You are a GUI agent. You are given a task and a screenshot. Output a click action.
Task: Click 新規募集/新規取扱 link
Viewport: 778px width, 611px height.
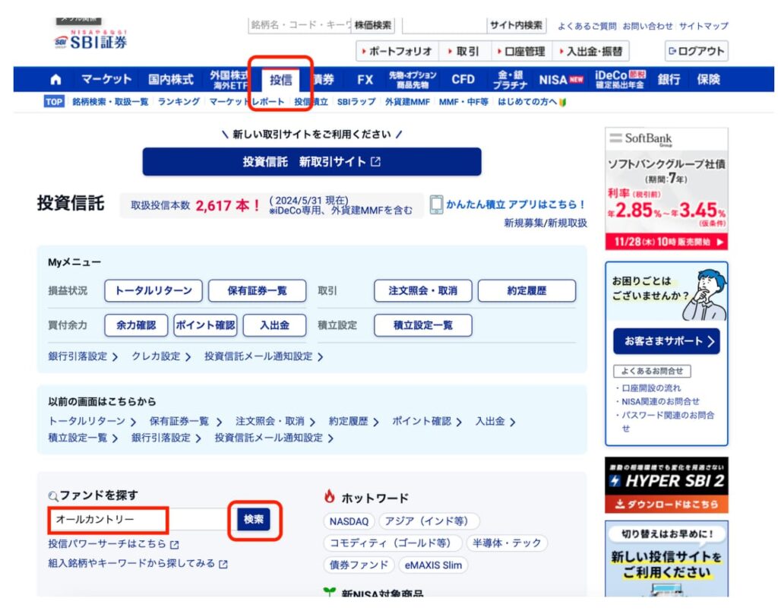546,223
